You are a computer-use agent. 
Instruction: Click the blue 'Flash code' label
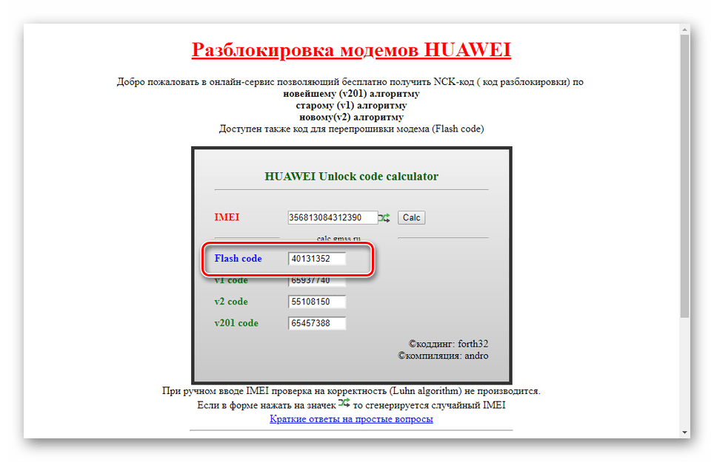tap(238, 259)
